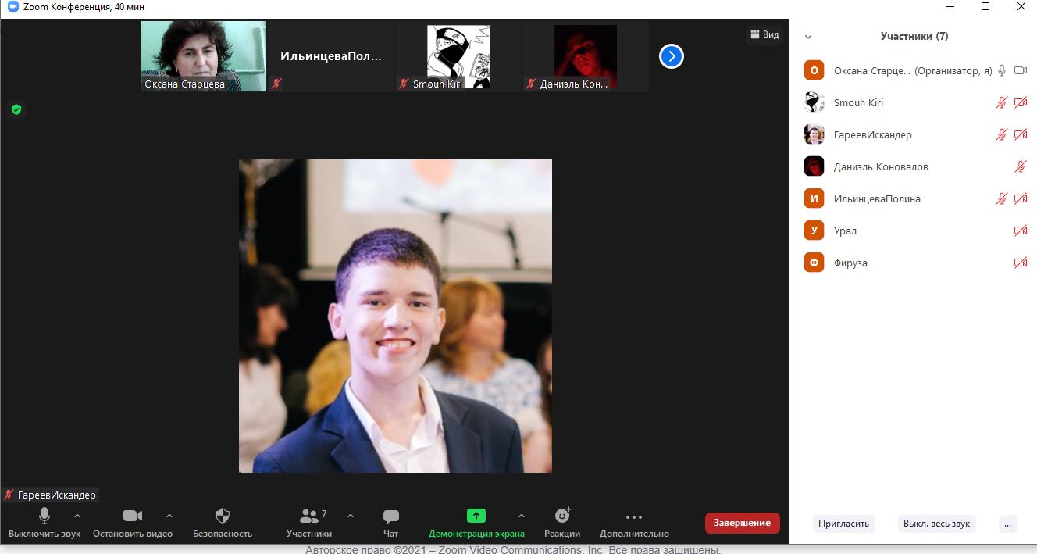Mute microphone with Выключить звук

coord(45,516)
